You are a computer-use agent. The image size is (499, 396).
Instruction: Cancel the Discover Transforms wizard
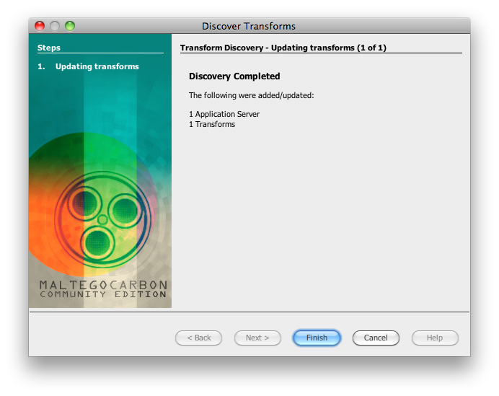tap(376, 338)
